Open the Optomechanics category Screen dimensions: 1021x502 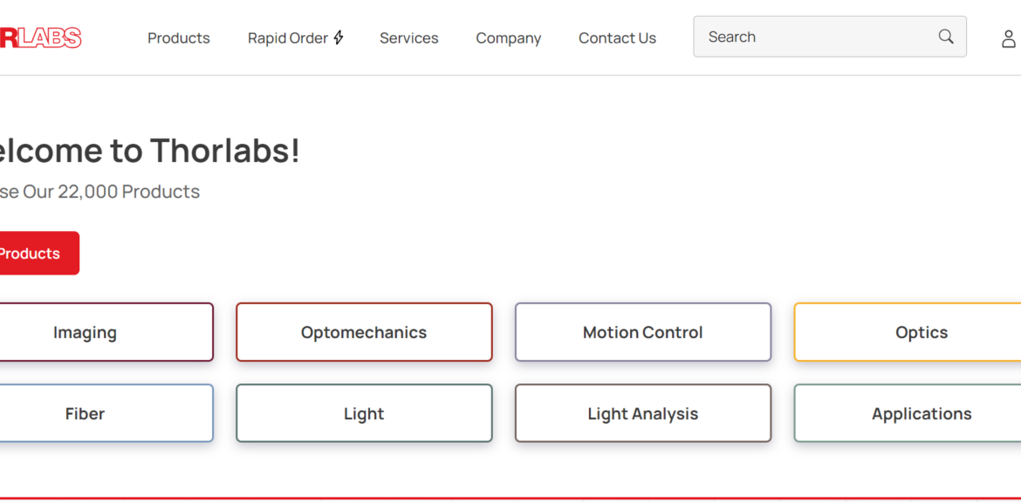pyautogui.click(x=364, y=332)
